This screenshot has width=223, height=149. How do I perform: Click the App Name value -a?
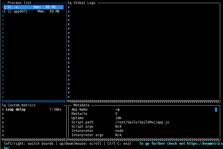(x=117, y=109)
